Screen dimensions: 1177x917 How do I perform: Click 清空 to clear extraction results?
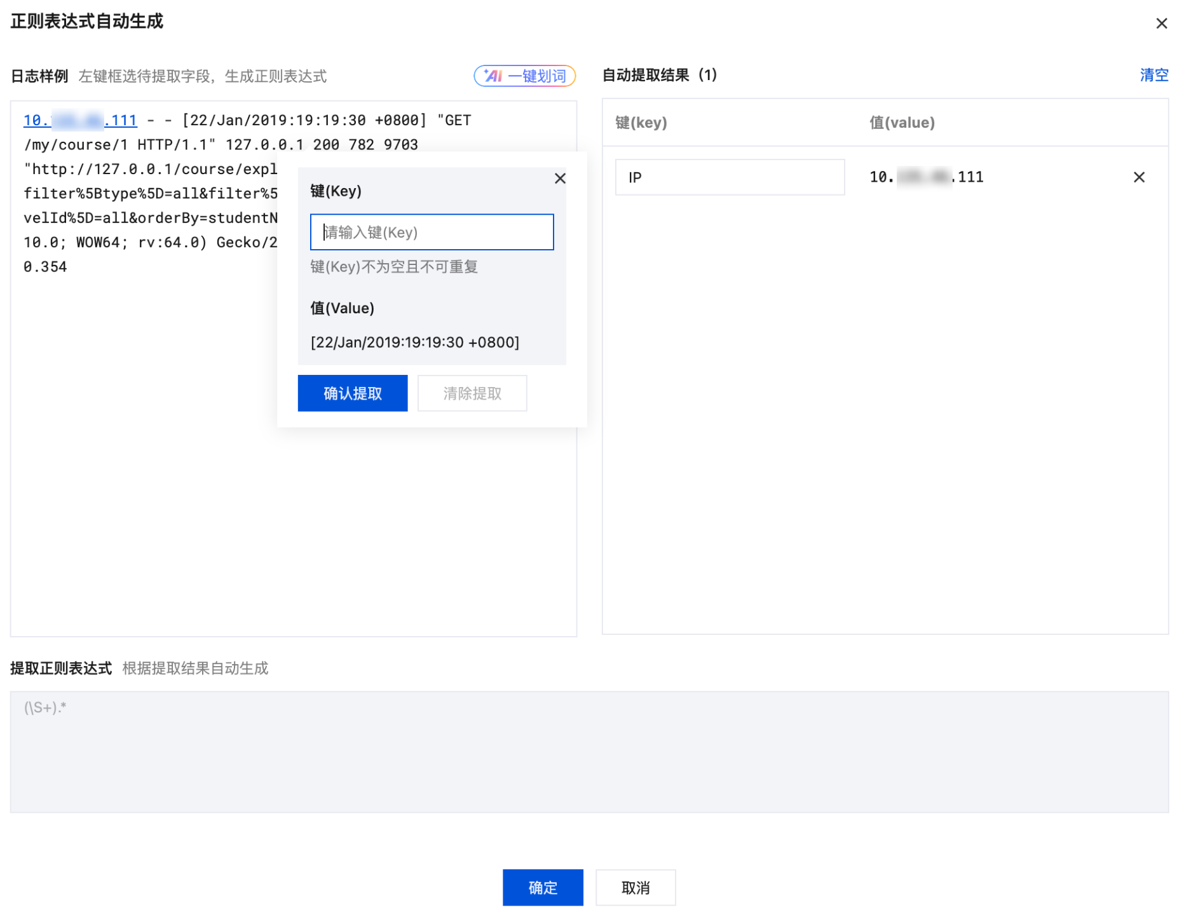[x=1153, y=75]
